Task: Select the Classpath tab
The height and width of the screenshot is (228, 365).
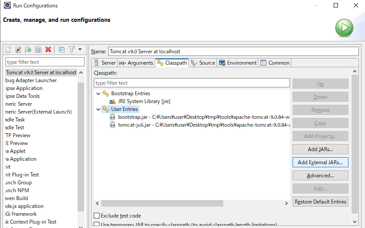Action: (172, 63)
